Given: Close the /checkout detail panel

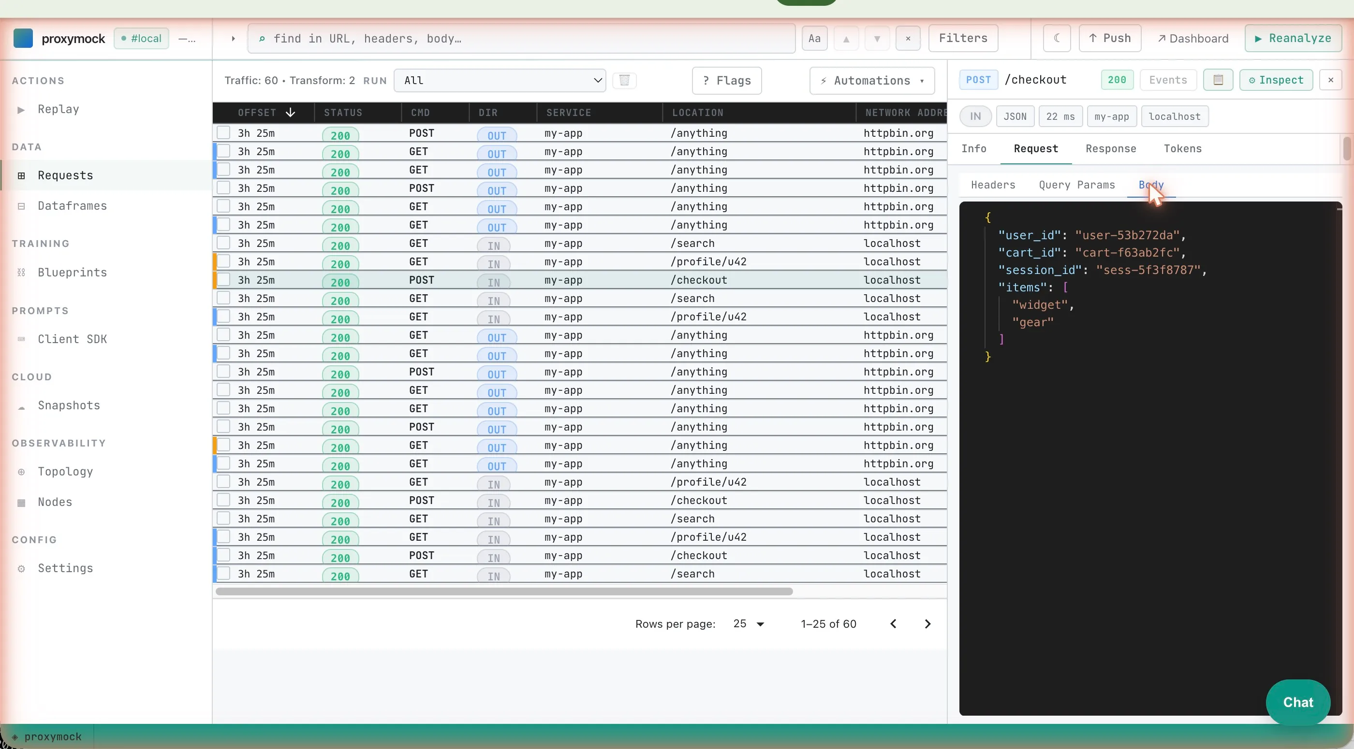Looking at the screenshot, I should pyautogui.click(x=1330, y=80).
